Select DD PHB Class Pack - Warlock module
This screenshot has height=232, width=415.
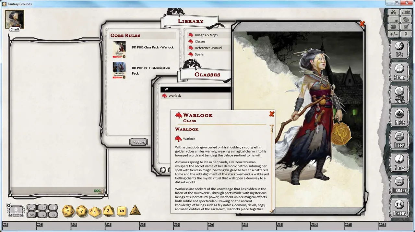click(x=153, y=47)
